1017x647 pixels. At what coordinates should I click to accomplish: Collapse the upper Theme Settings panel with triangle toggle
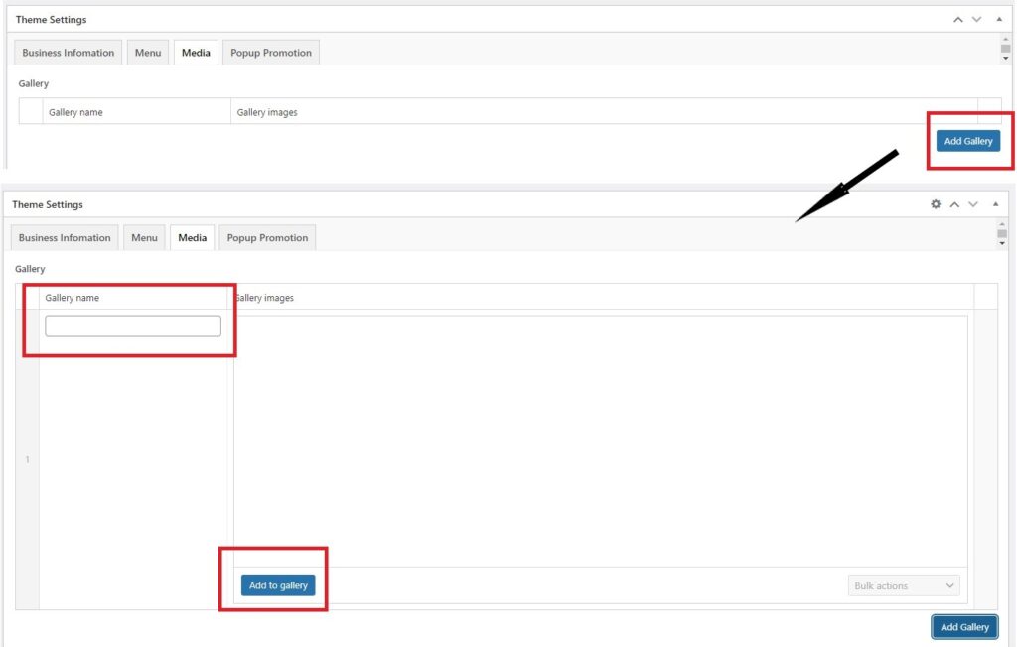click(x=999, y=19)
